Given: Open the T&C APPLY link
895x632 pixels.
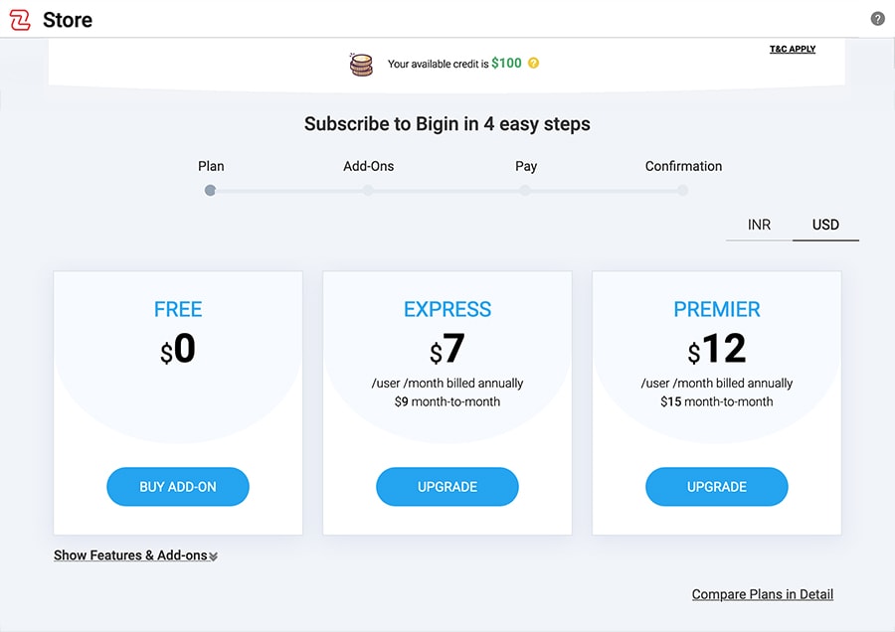Looking at the screenshot, I should point(792,48).
